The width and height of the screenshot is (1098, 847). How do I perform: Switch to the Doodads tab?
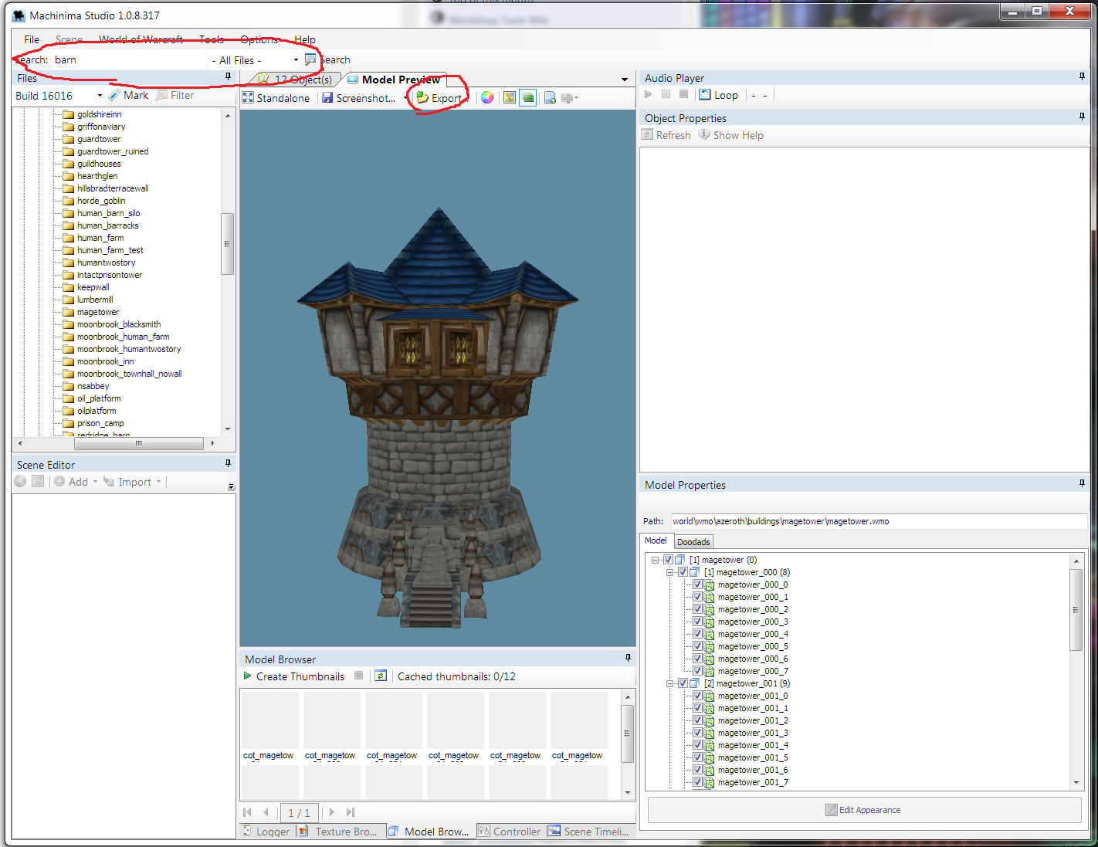(x=693, y=542)
